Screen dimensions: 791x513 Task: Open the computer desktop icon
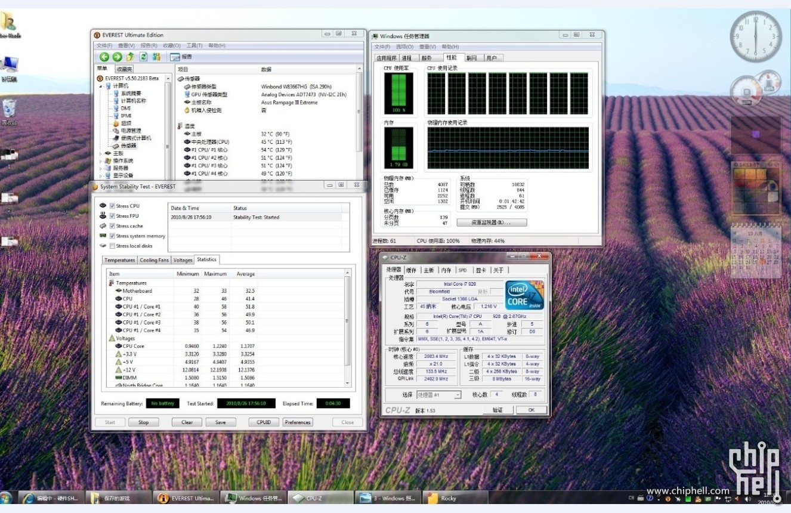tap(10, 69)
